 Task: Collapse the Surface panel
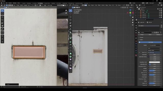141,40
